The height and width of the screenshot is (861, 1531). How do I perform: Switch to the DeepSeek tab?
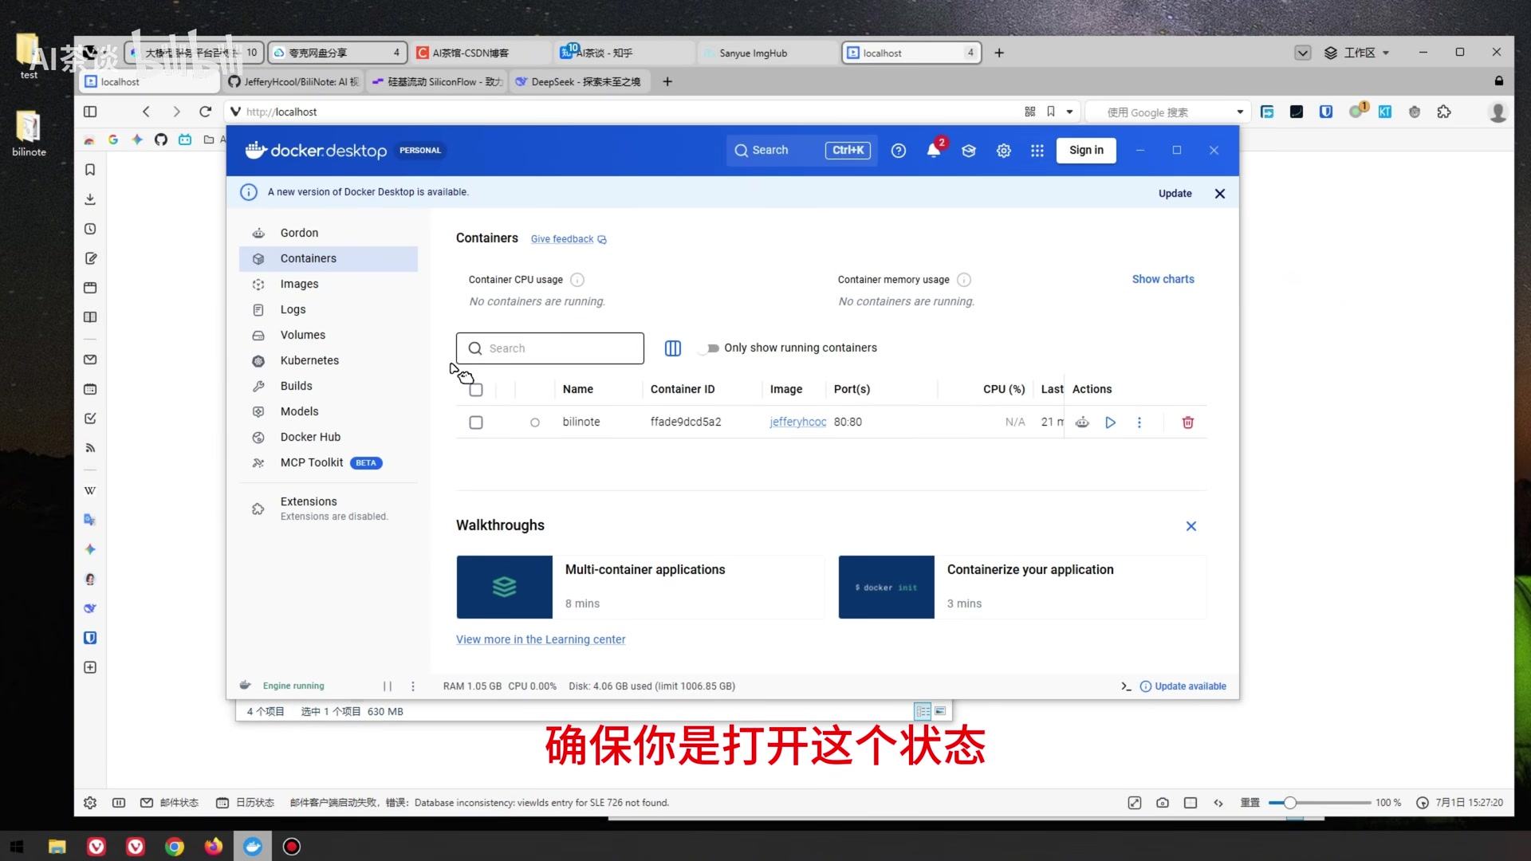click(x=580, y=81)
